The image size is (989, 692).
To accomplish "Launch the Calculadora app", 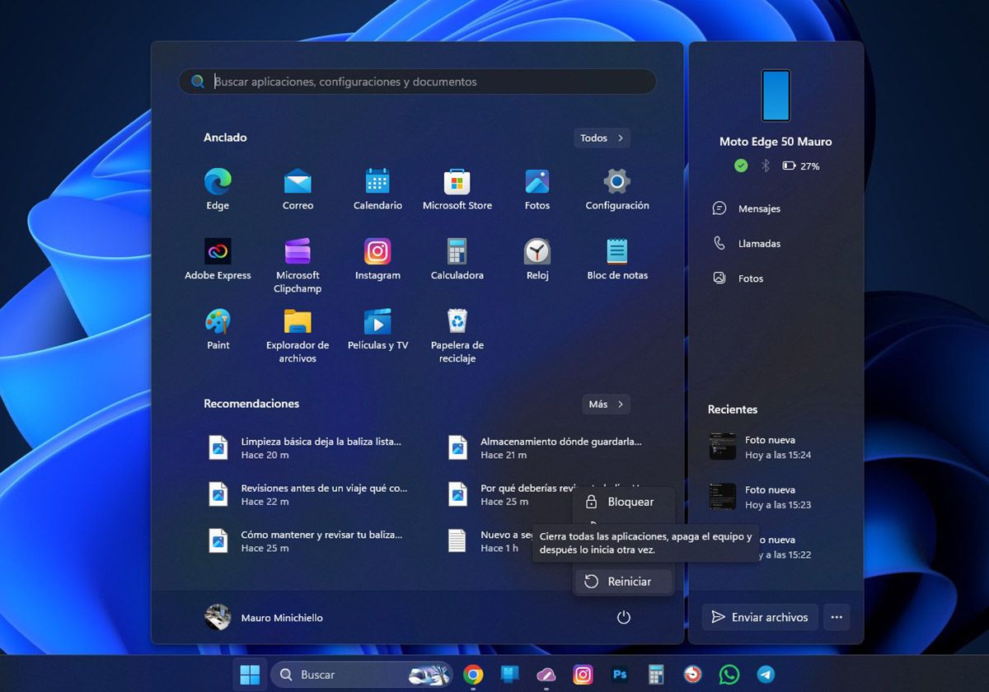I will pos(457,253).
